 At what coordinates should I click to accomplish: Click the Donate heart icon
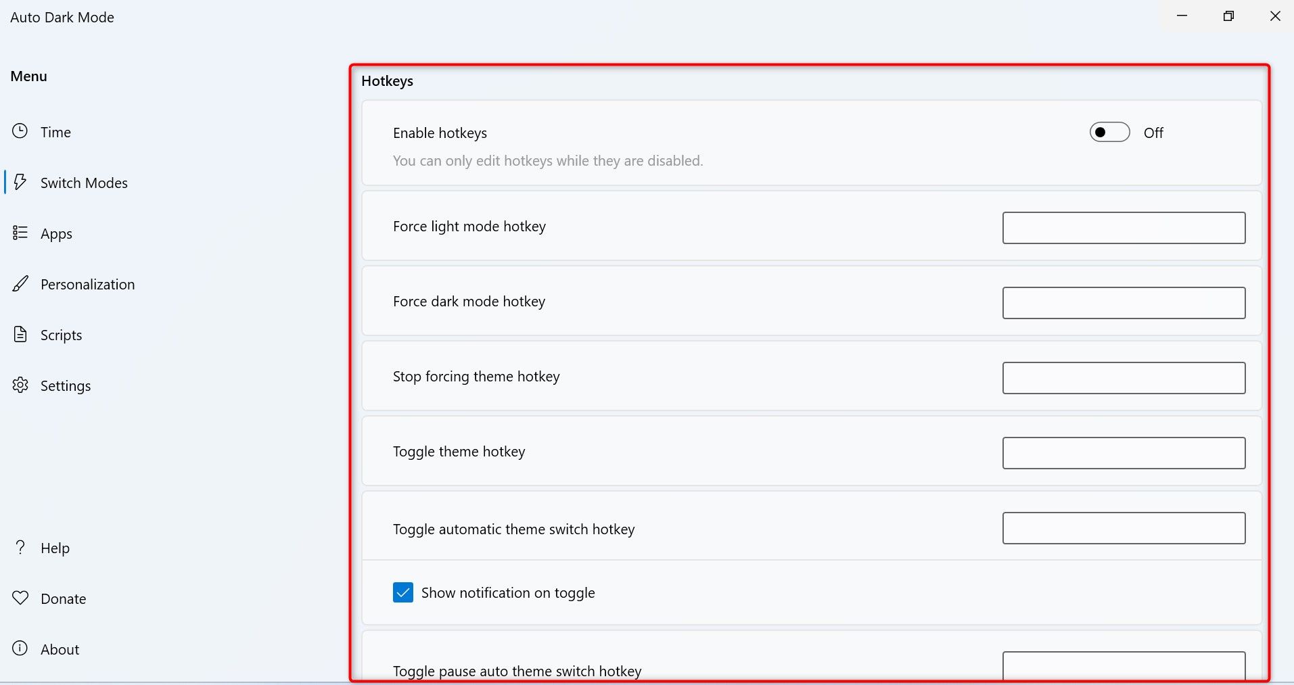coord(20,598)
